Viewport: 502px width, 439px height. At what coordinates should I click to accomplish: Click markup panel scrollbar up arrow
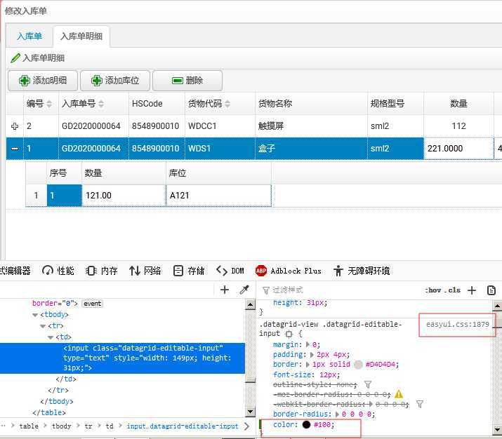(251, 304)
